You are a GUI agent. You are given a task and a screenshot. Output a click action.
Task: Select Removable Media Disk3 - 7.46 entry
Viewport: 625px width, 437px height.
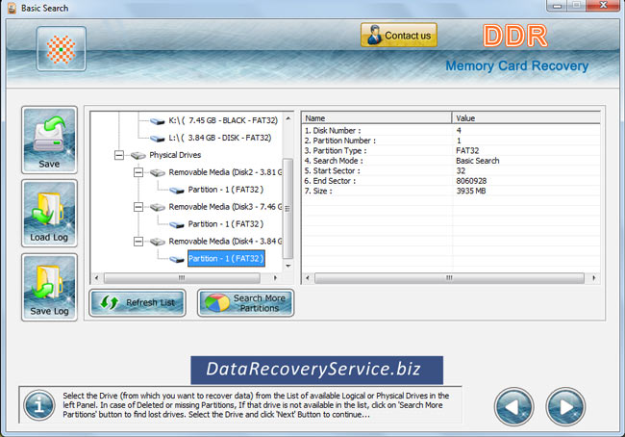click(225, 207)
